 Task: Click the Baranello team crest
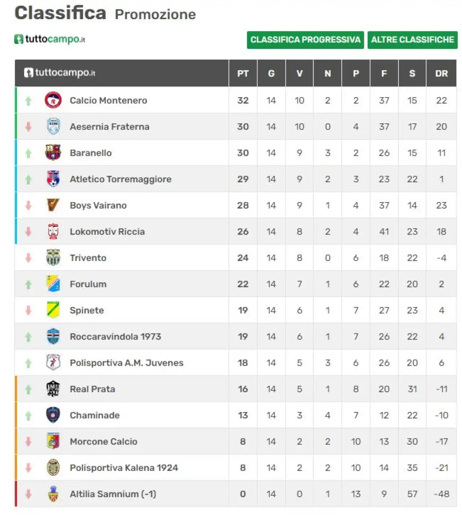53,153
